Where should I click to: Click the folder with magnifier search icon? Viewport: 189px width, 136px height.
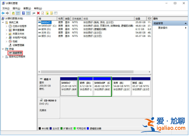coord(52,13)
